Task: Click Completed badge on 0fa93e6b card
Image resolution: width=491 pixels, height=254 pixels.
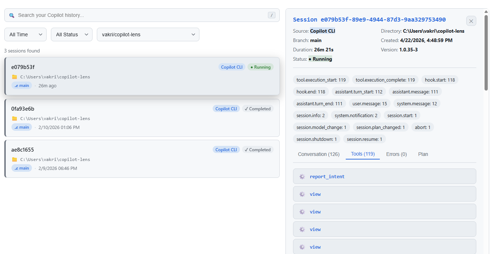Action: pyautogui.click(x=258, y=109)
